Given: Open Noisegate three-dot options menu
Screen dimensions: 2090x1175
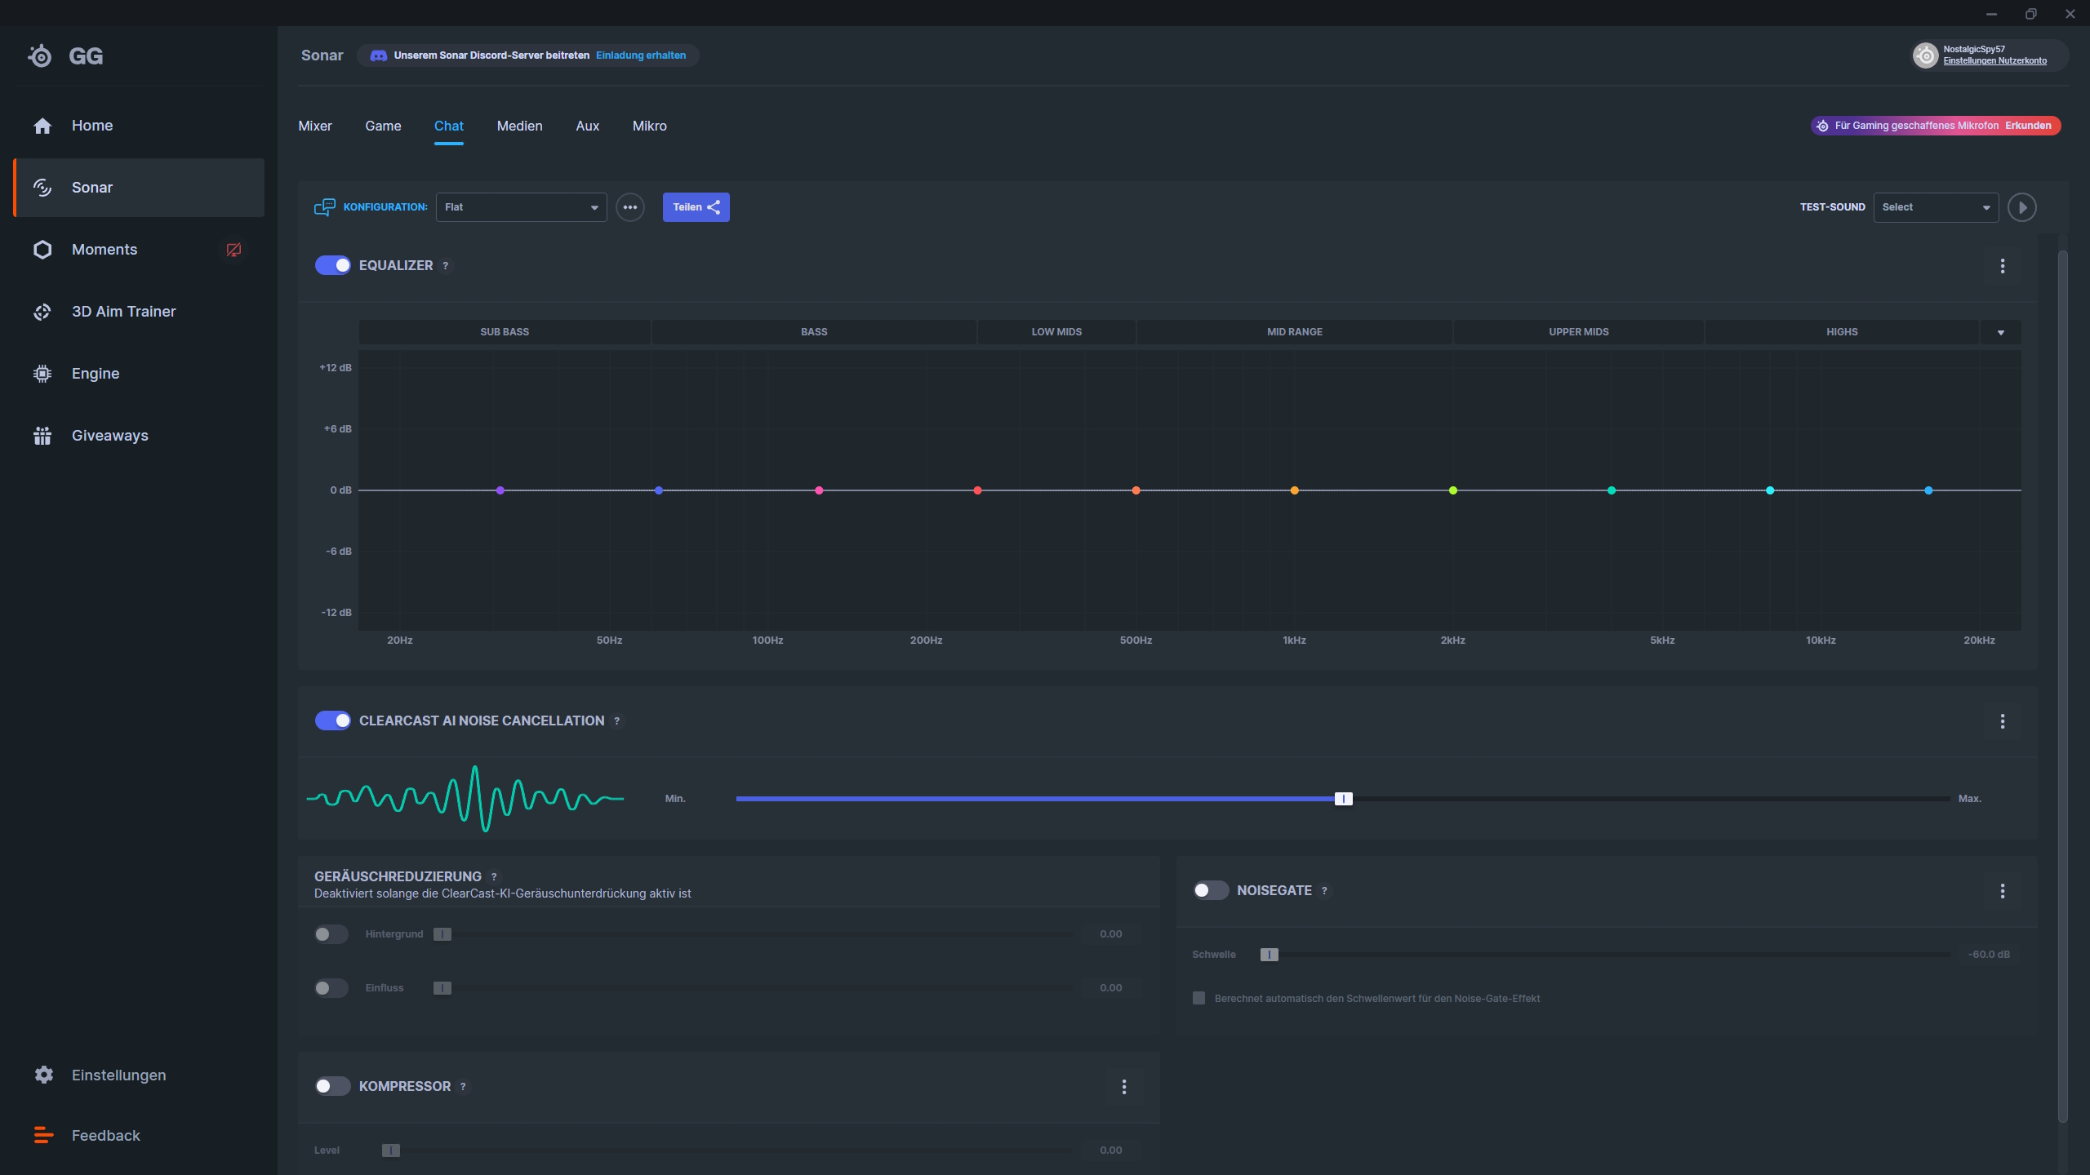Looking at the screenshot, I should [x=2002, y=891].
